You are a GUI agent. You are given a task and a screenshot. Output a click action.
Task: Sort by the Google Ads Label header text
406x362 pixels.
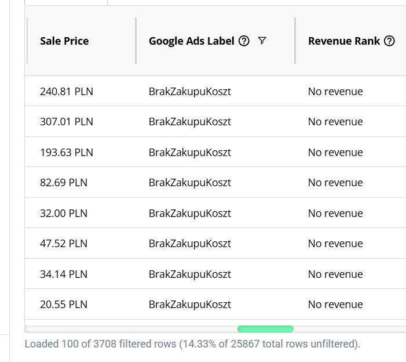click(191, 41)
